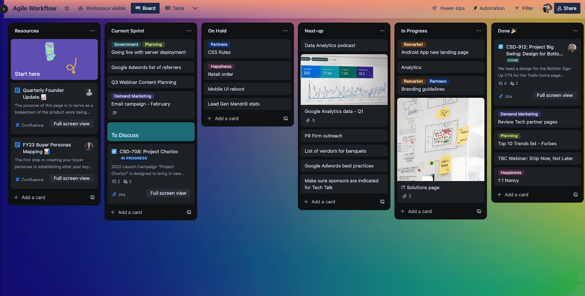Click the IN PROGRESS status badge

click(x=134, y=158)
